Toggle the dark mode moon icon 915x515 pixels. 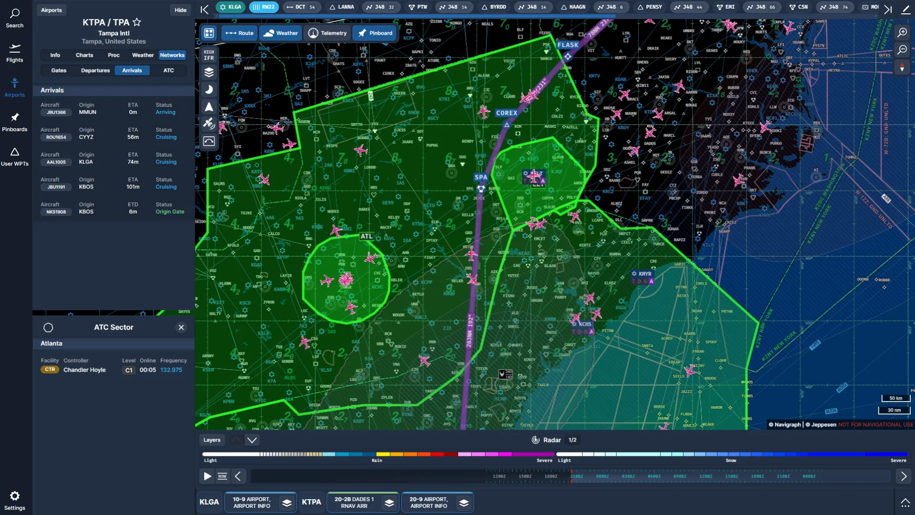(x=209, y=89)
